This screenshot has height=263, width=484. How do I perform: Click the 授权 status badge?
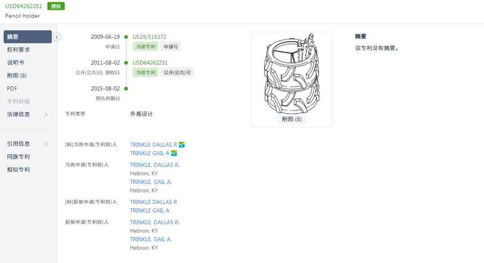56,6
